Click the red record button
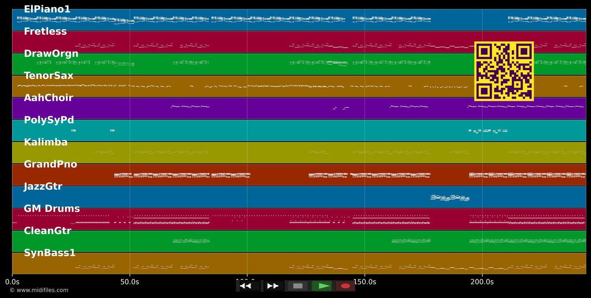The width and height of the screenshot is (591, 298). point(346,286)
